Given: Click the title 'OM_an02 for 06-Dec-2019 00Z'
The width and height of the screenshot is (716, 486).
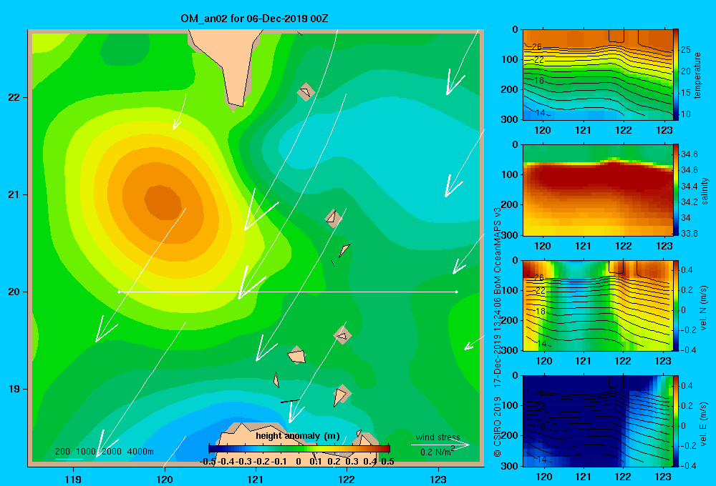Looking at the screenshot, I should coord(254,19).
